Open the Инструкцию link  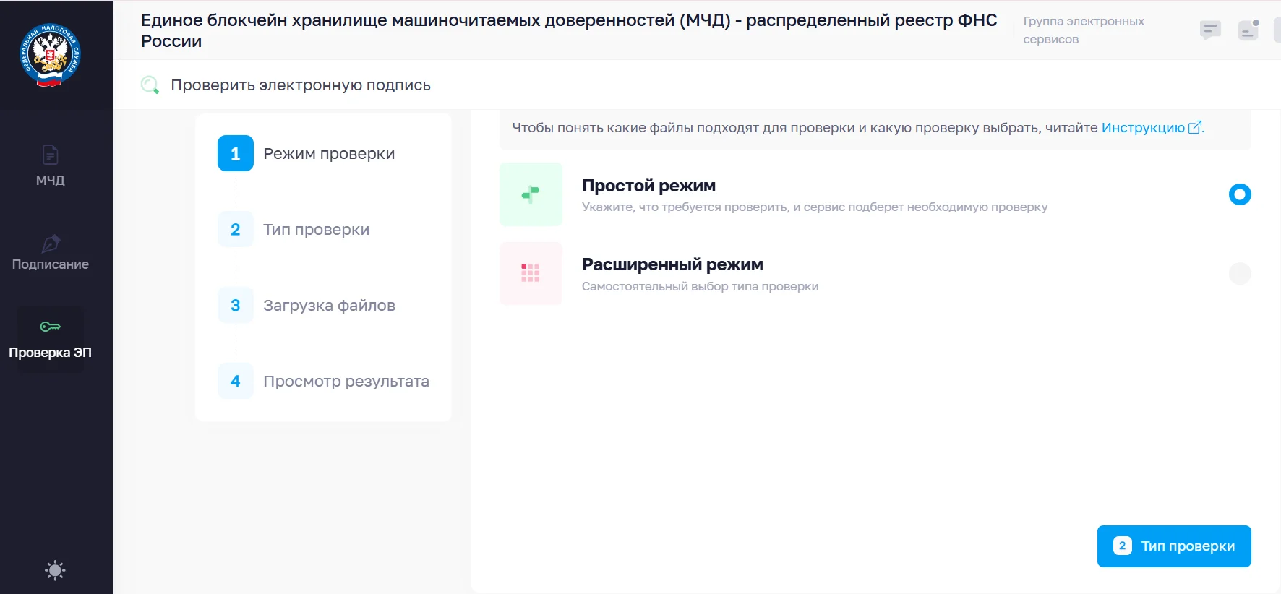point(1143,128)
